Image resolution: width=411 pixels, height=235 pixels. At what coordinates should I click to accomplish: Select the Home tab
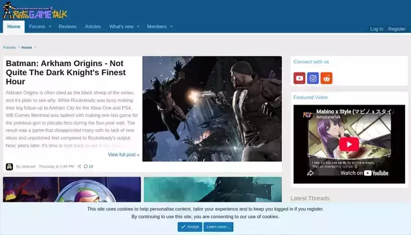13,27
